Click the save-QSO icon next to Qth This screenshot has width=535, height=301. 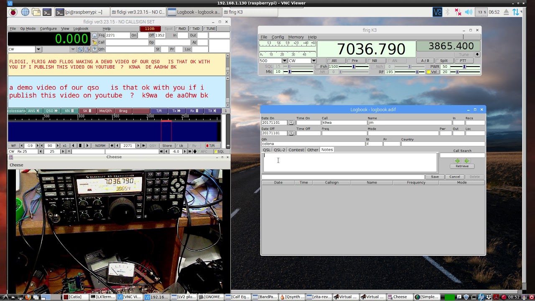94,49
